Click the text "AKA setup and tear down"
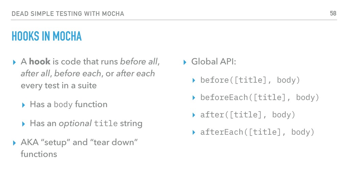Screen dimensions: 348x195 pos(79,142)
